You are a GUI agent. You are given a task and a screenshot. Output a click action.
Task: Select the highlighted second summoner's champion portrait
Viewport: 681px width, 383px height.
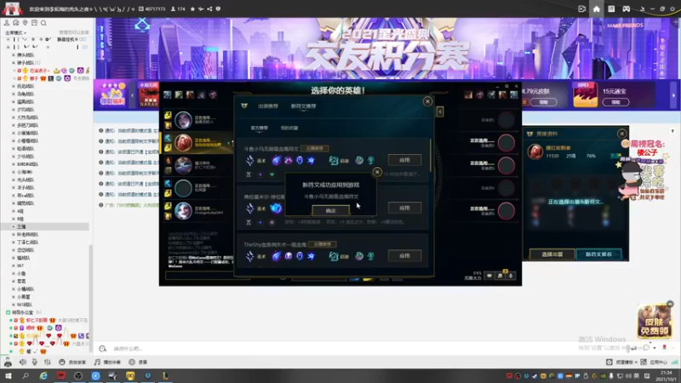[183, 142]
